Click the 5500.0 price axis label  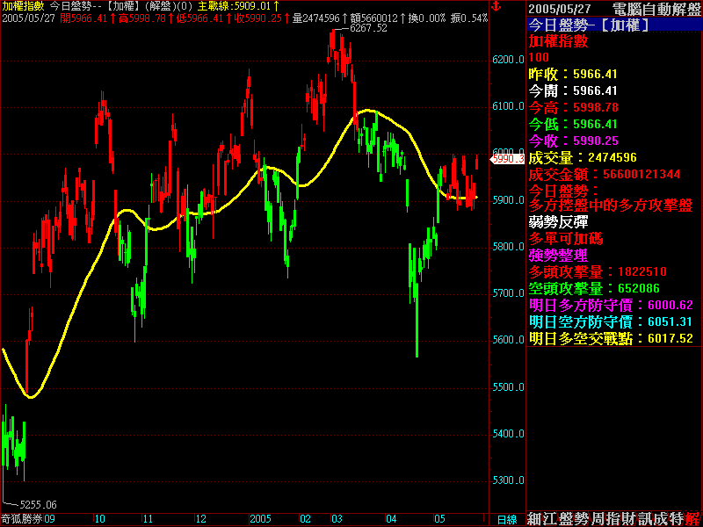(508, 387)
